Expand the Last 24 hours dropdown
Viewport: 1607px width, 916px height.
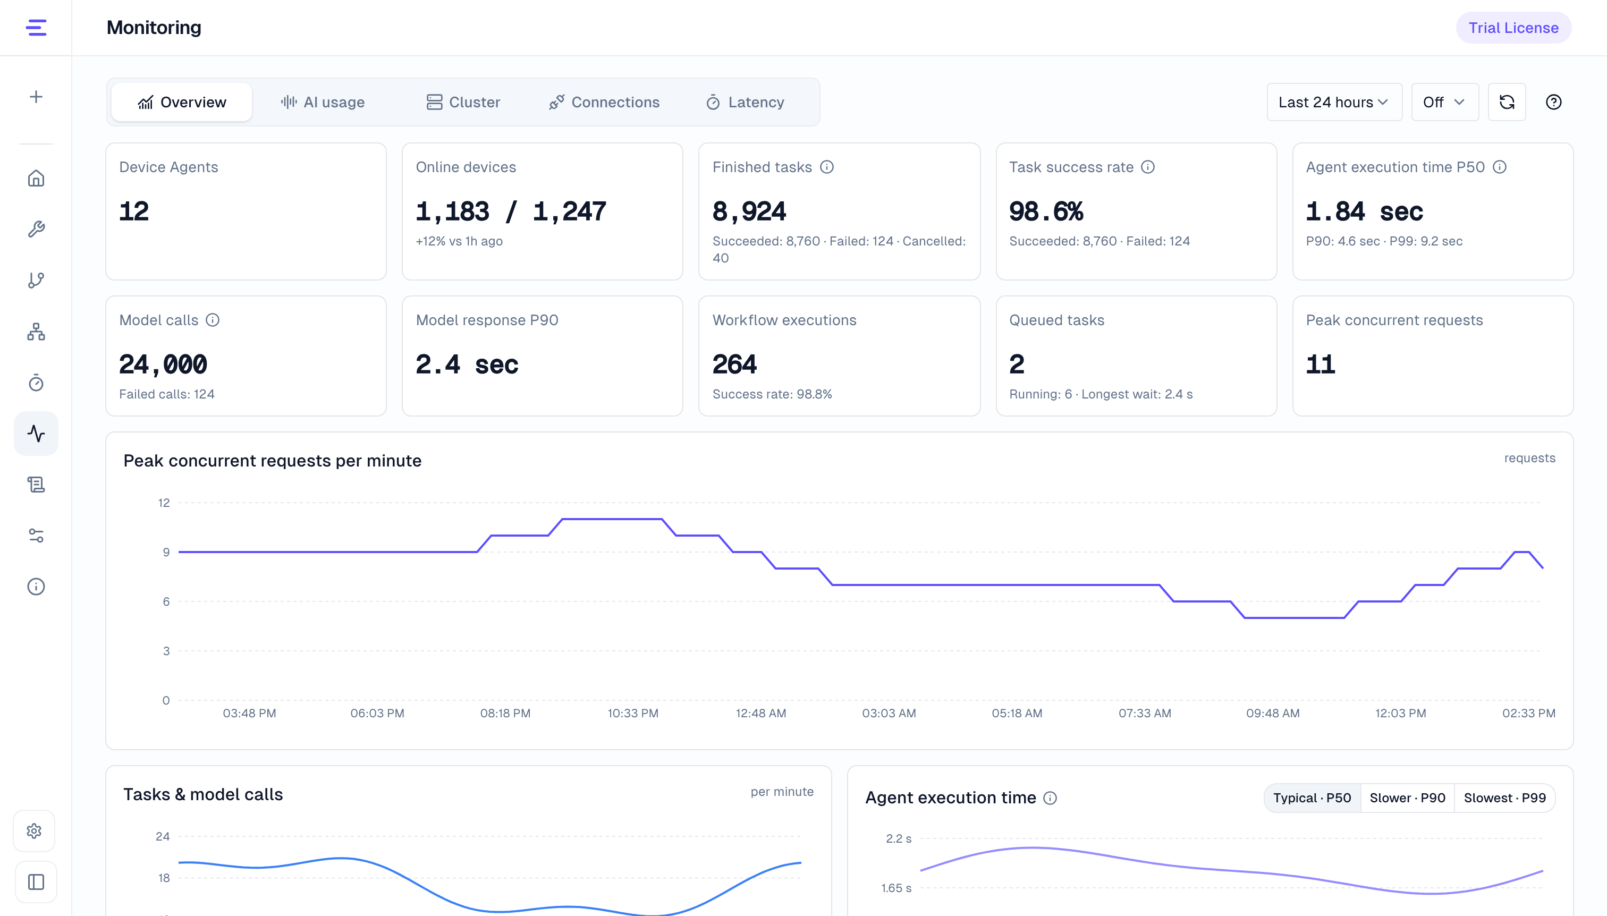pyautogui.click(x=1334, y=102)
